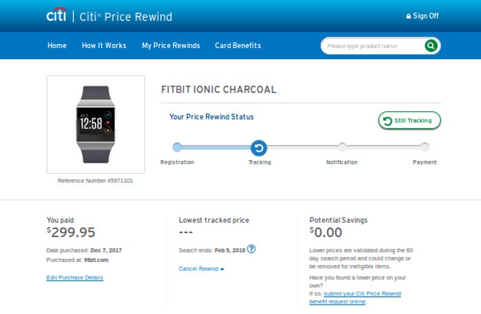Click the Tracking step circular arrow icon
Image resolution: width=481 pixels, height=314 pixels.
pyautogui.click(x=259, y=148)
